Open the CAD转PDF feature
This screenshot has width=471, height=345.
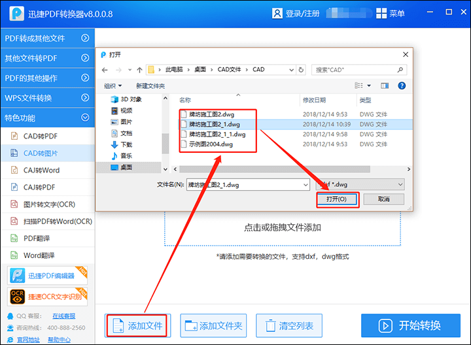point(48,136)
